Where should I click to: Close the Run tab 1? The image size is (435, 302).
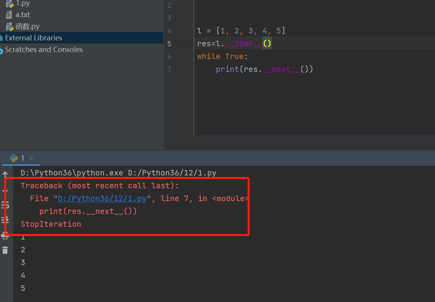point(31,158)
